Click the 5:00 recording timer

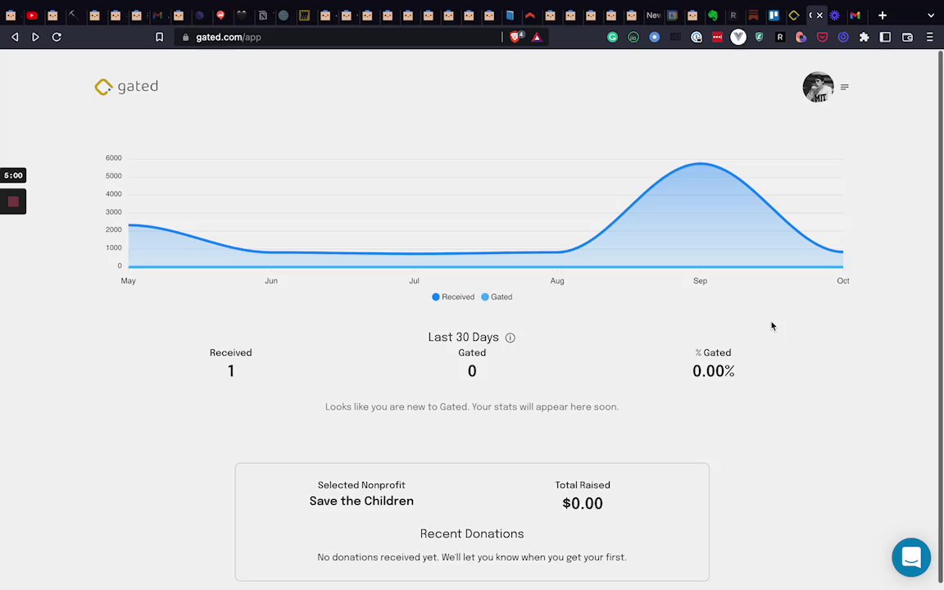(x=13, y=175)
